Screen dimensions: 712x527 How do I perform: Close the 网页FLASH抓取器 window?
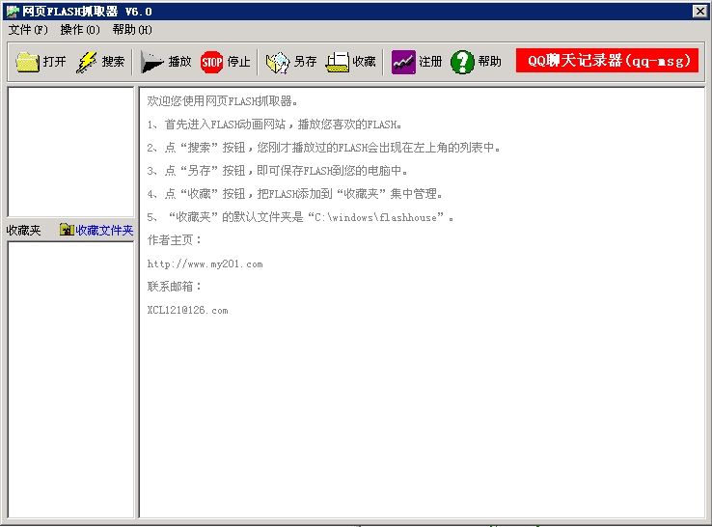tap(699, 12)
